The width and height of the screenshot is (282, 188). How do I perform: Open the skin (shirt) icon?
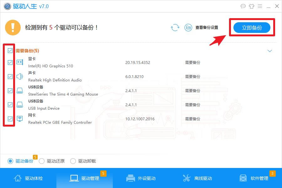point(252,6)
